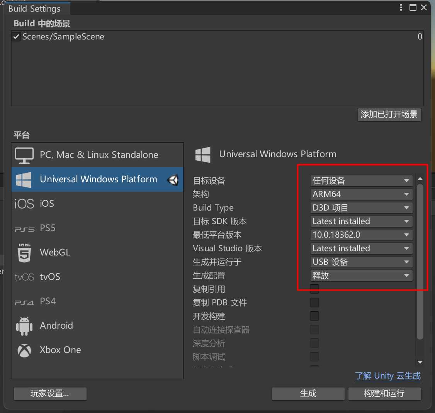This screenshot has width=435, height=413.
Task: Open the 生成并运行于 dropdown showing USB 设备
Action: tap(361, 262)
